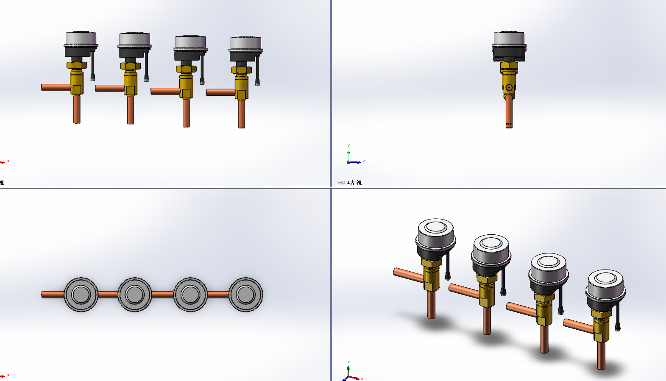Click the *左视 view label

354,183
